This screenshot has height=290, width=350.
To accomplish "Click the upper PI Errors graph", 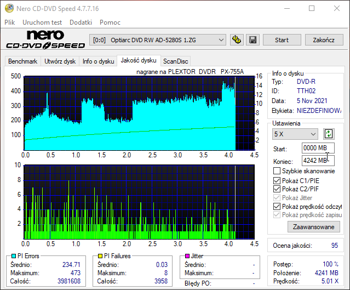I will pos(139,113).
